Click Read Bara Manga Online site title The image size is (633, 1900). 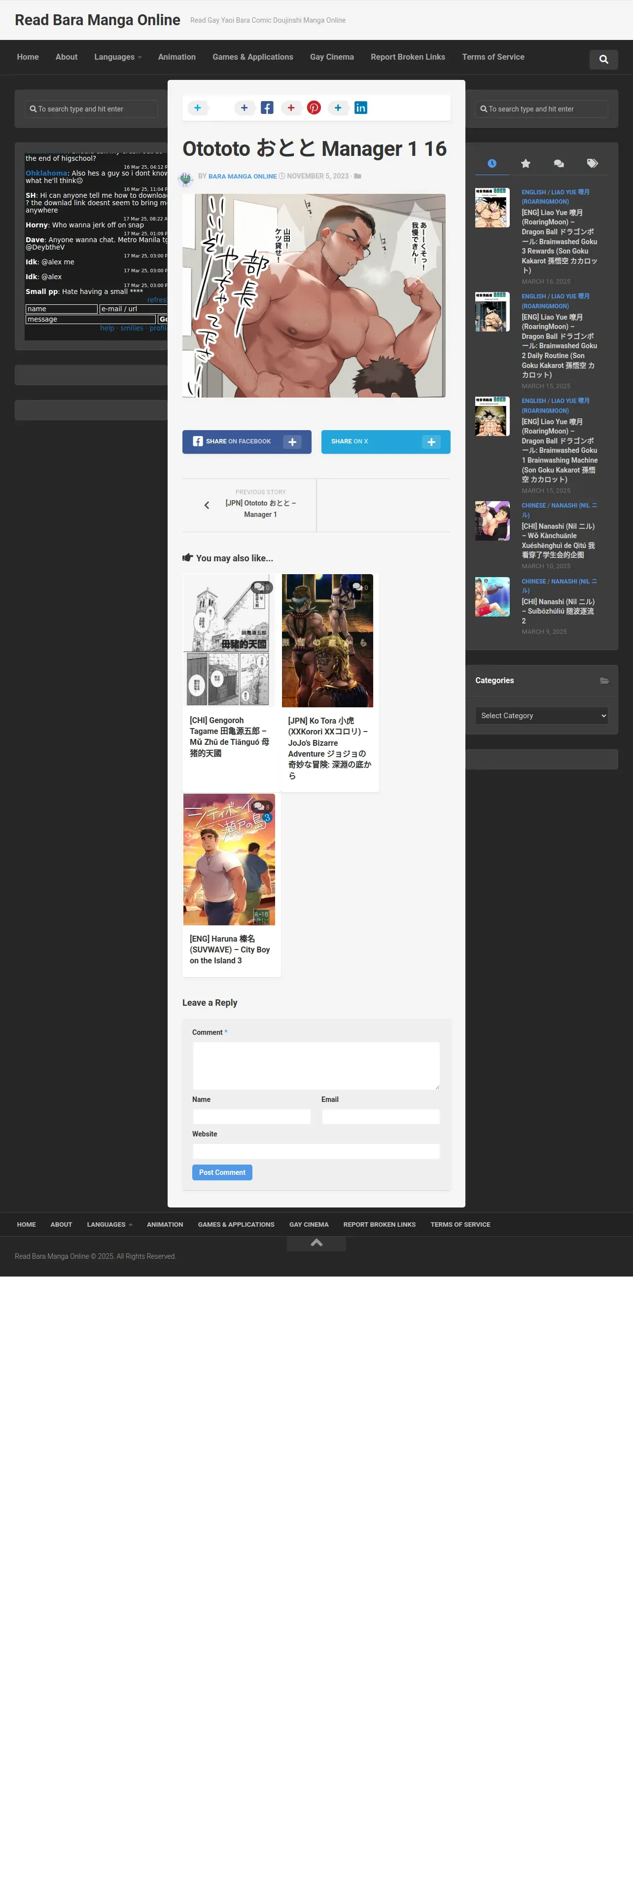coord(97,20)
